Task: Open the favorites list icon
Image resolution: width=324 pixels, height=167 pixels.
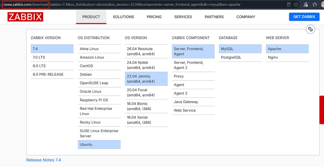Action: pos(315,4)
